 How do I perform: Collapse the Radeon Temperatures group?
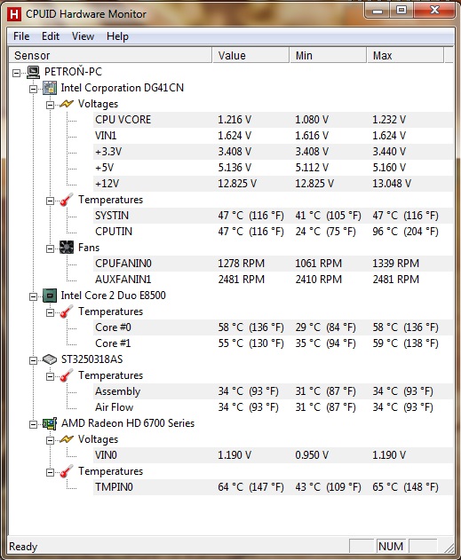pos(50,472)
